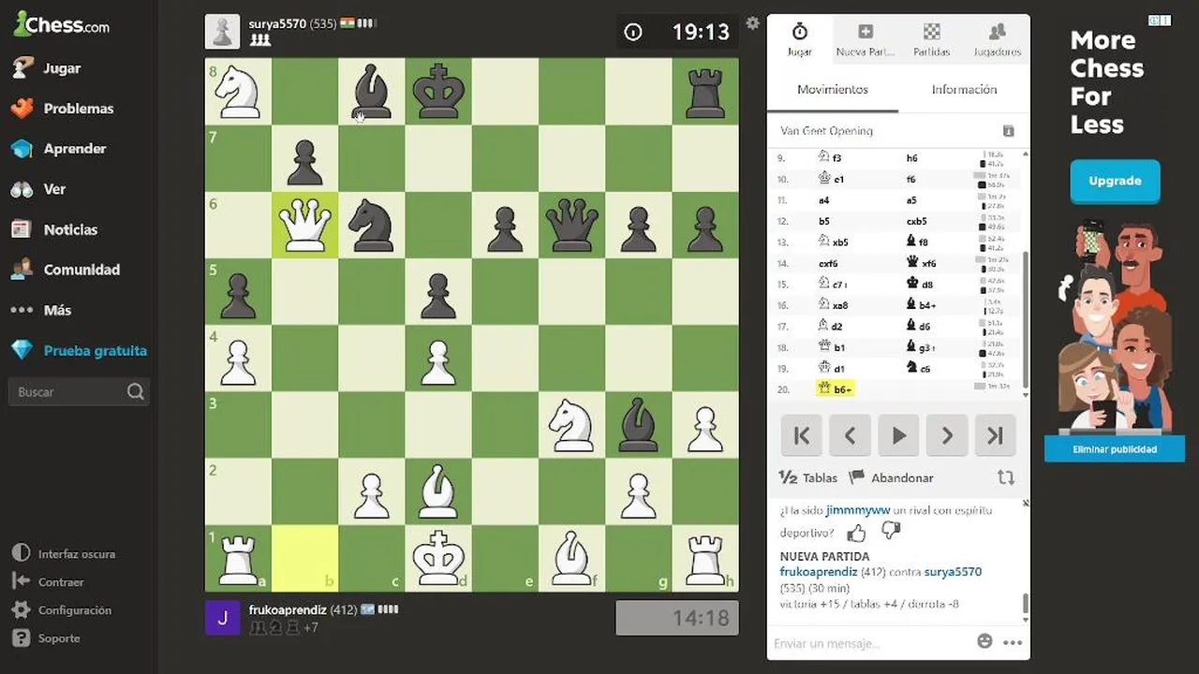Image resolution: width=1199 pixels, height=674 pixels.
Task: Open frukoaprendiz username at bottom
Action: point(288,610)
